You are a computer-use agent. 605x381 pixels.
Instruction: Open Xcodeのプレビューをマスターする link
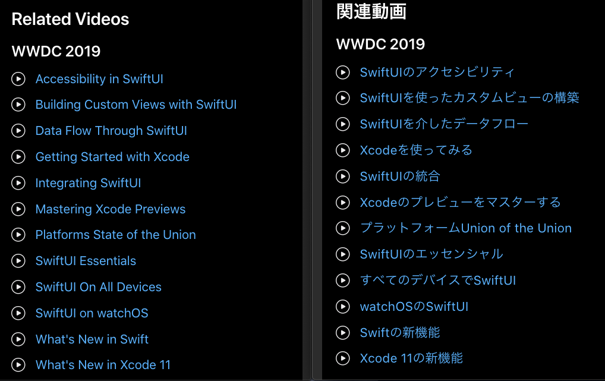coord(460,202)
